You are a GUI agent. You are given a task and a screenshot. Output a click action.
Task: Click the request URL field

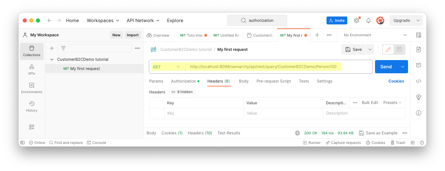(x=279, y=67)
